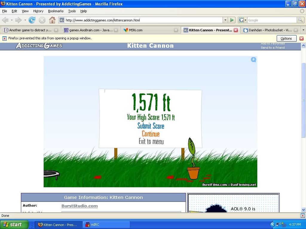
Task: Open the View menu
Action: (x=25, y=11)
